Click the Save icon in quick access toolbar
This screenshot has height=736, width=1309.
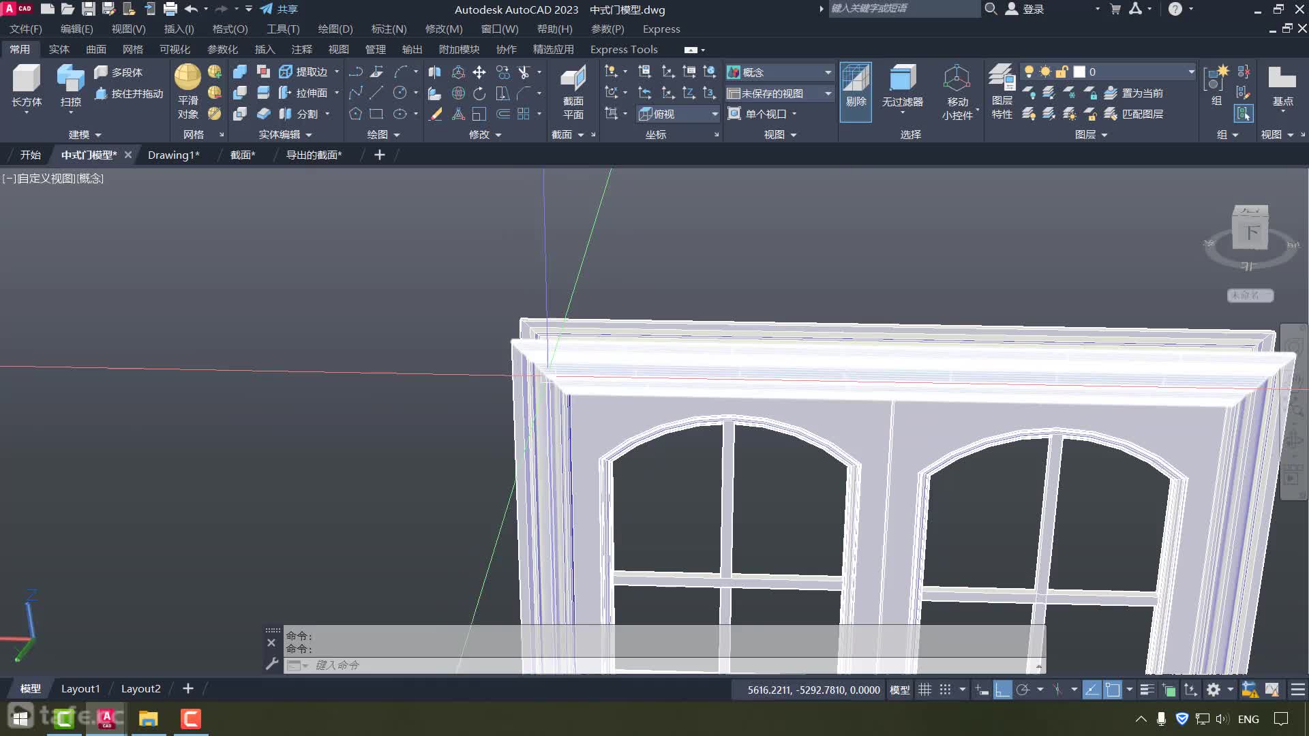click(89, 9)
